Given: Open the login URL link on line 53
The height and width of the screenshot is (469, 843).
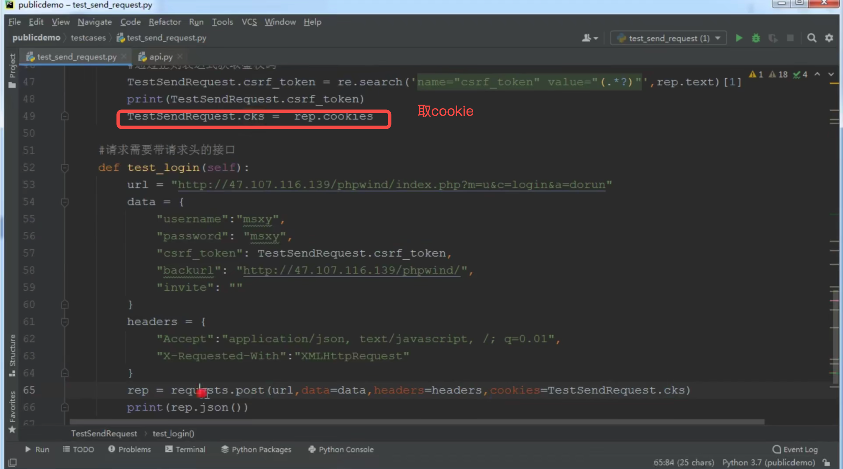Looking at the screenshot, I should [391, 185].
